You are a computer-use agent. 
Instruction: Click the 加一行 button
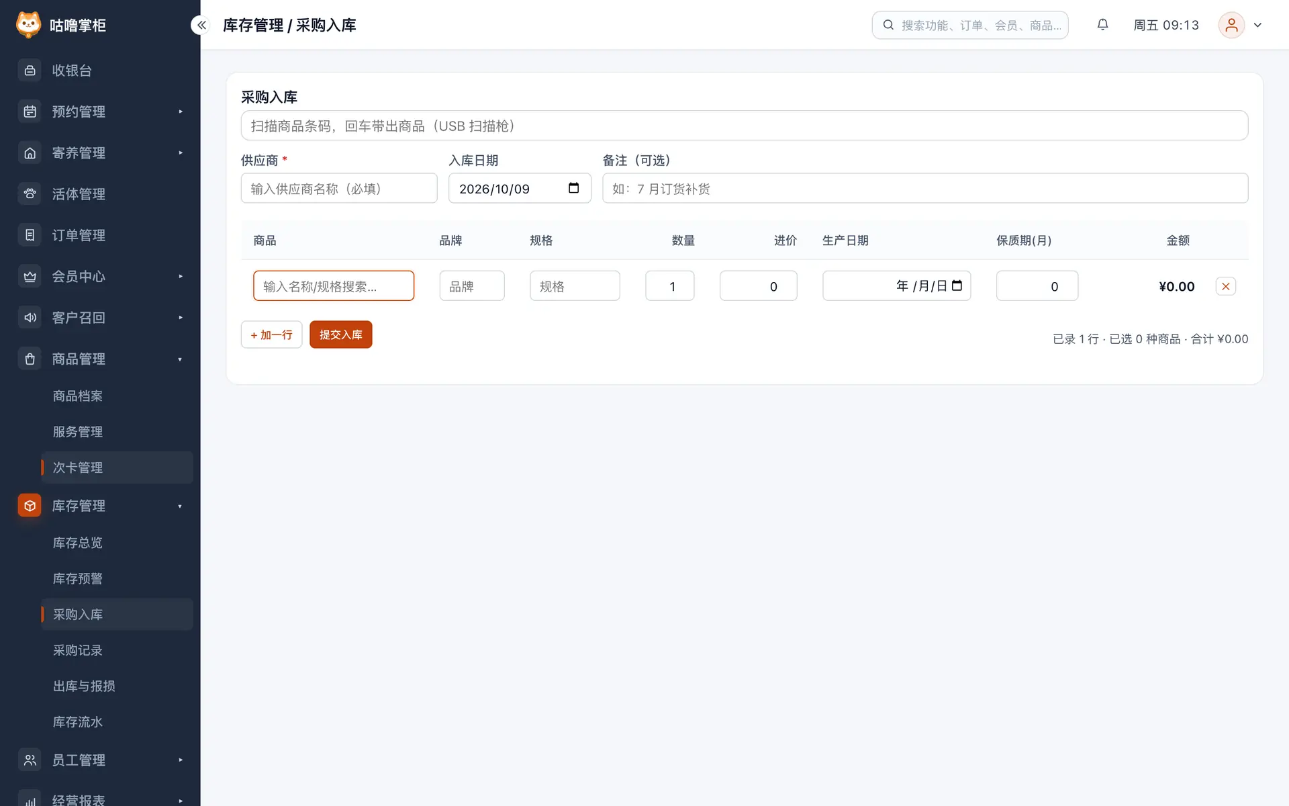coord(271,334)
